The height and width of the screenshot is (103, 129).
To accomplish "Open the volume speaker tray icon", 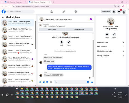I will click(115, 97).
